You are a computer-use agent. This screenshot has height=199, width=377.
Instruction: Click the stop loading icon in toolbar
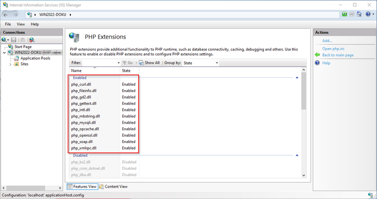click(352, 14)
